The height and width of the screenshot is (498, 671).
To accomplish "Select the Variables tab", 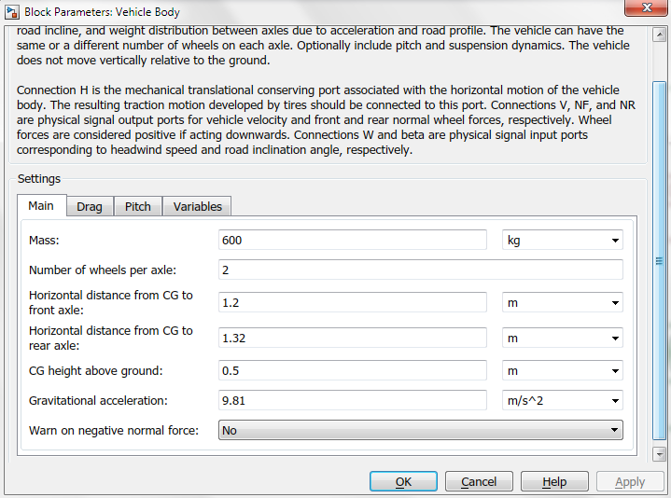I will 197,206.
